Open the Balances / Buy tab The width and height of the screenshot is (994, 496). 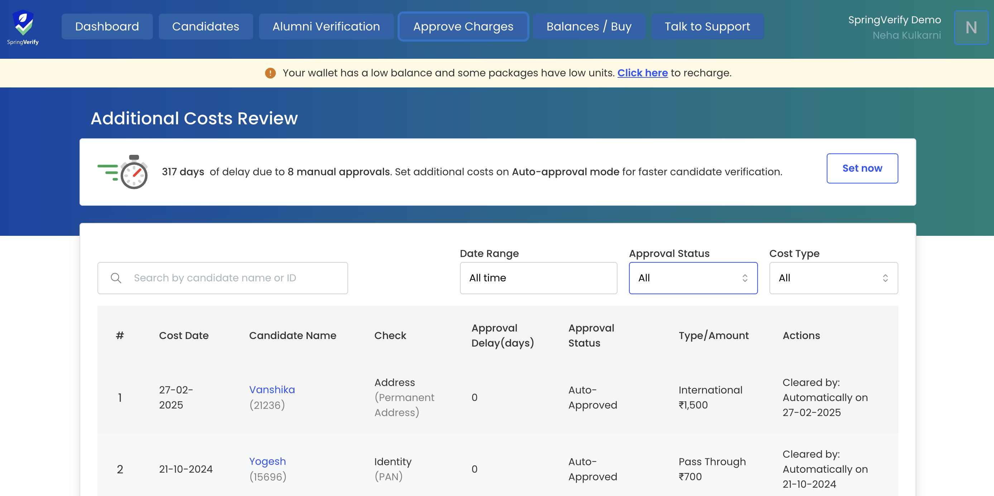click(x=589, y=27)
